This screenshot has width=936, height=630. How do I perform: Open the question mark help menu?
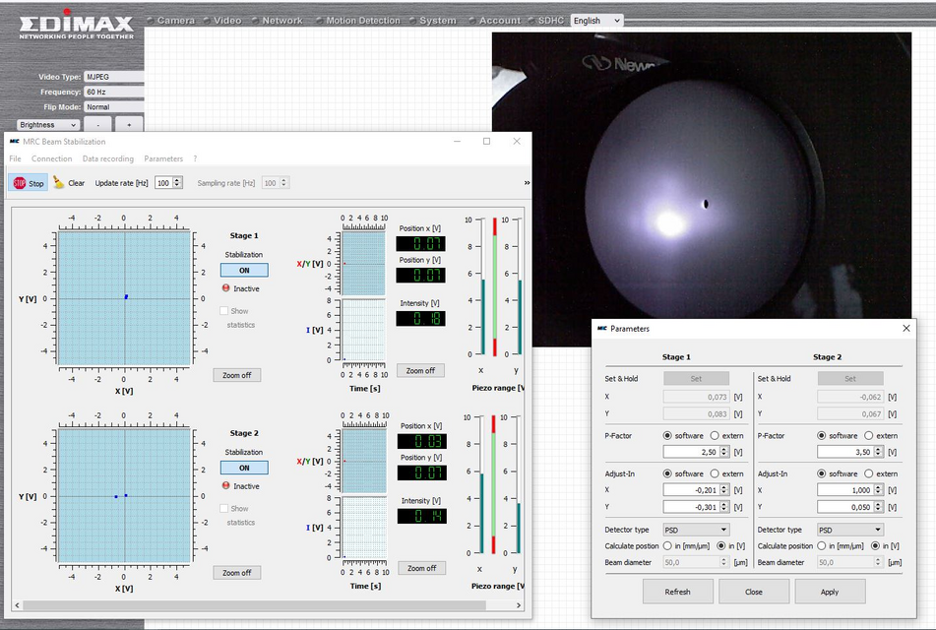[195, 158]
